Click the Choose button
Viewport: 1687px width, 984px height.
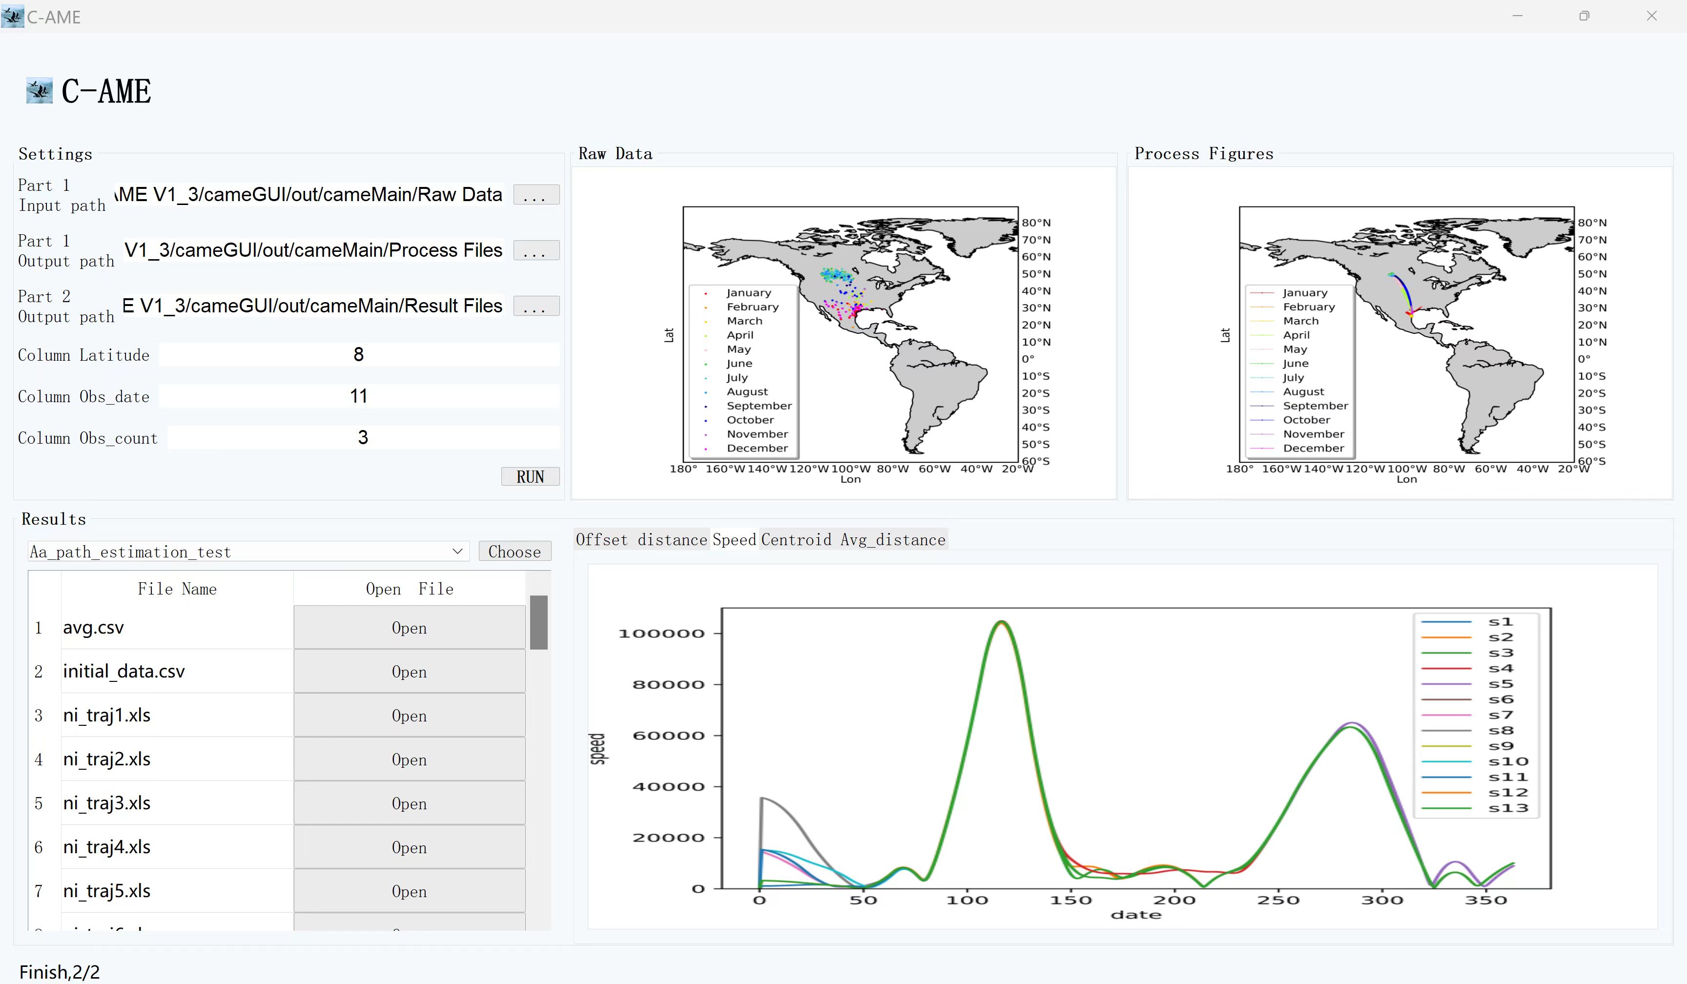point(514,552)
